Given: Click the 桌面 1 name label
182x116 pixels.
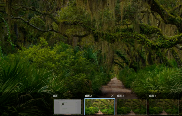Looking at the screenshot, I should pyautogui.click(x=56, y=96).
